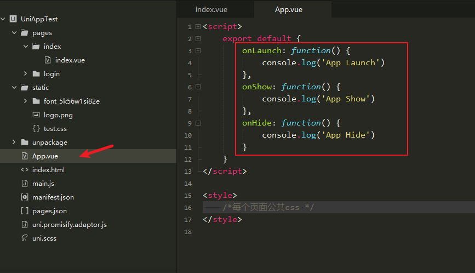Click the CSS comment on line 16
Image resolution: width=475 pixels, height=273 pixels.
pyautogui.click(x=268, y=208)
